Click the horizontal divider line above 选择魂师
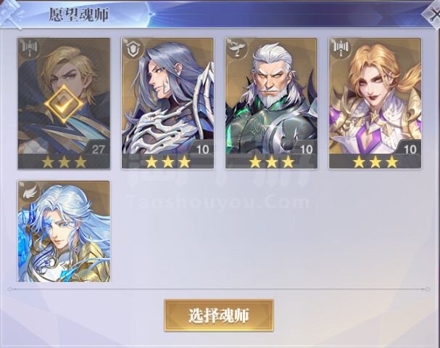The height and width of the screenshot is (348, 440). tap(219, 289)
